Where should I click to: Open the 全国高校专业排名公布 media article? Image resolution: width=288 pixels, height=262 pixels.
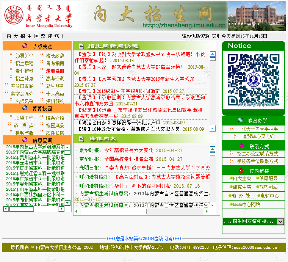pos(129,159)
